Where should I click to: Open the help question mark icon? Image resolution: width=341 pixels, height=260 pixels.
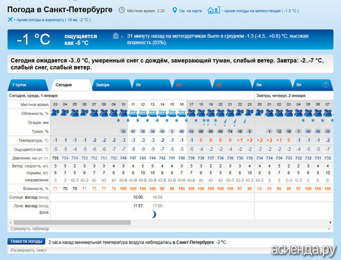[325, 85]
